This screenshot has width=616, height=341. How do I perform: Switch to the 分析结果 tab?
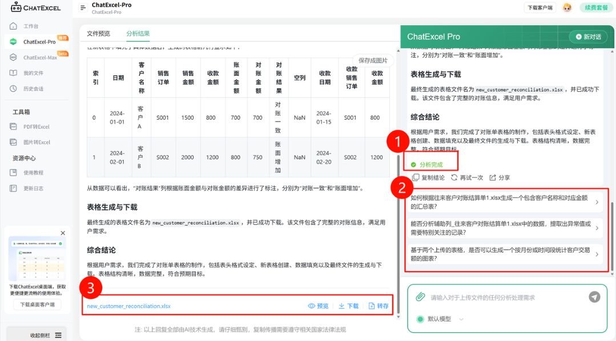click(138, 34)
